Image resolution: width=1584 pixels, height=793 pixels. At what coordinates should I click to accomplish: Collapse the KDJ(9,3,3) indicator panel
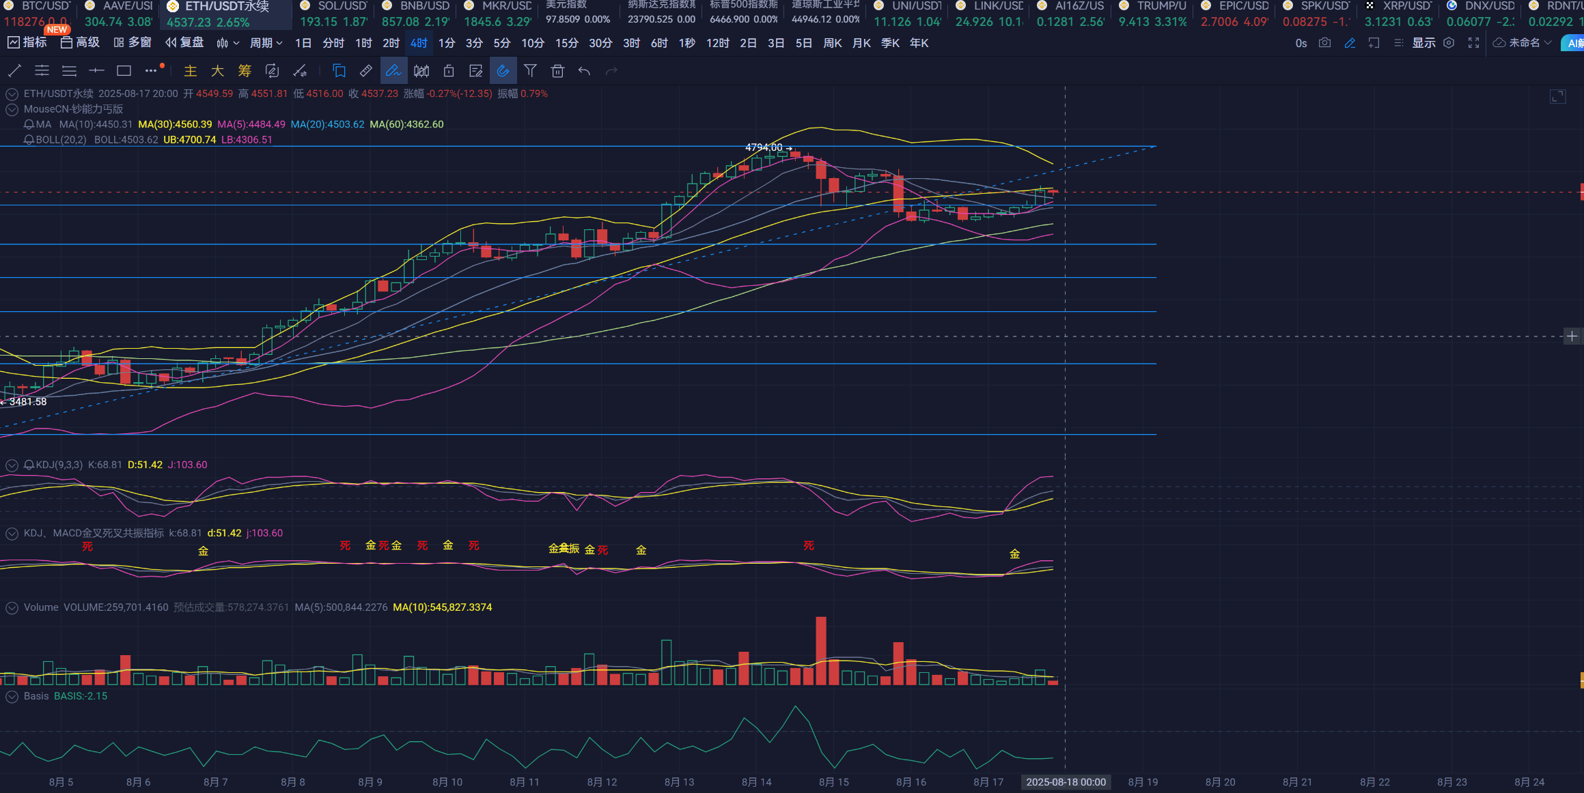(12, 465)
